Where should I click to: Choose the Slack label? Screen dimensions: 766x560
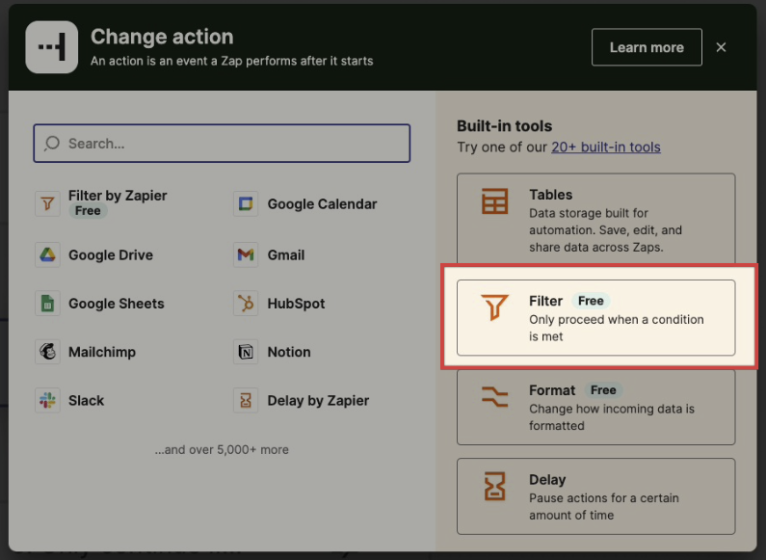87,401
